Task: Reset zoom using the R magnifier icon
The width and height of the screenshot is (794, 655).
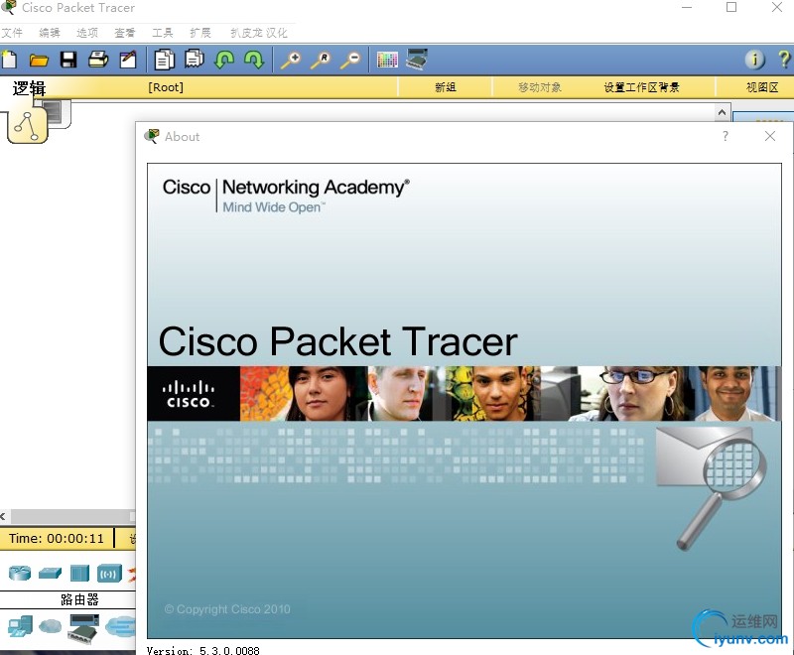Action: 321,60
